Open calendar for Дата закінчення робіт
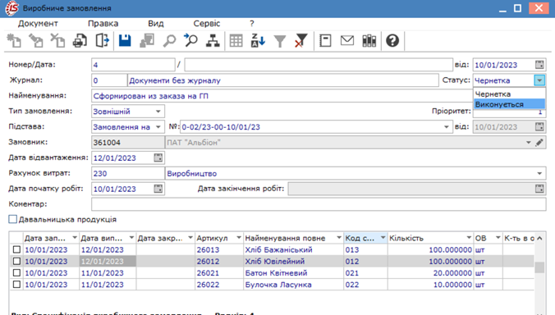 coord(539,189)
